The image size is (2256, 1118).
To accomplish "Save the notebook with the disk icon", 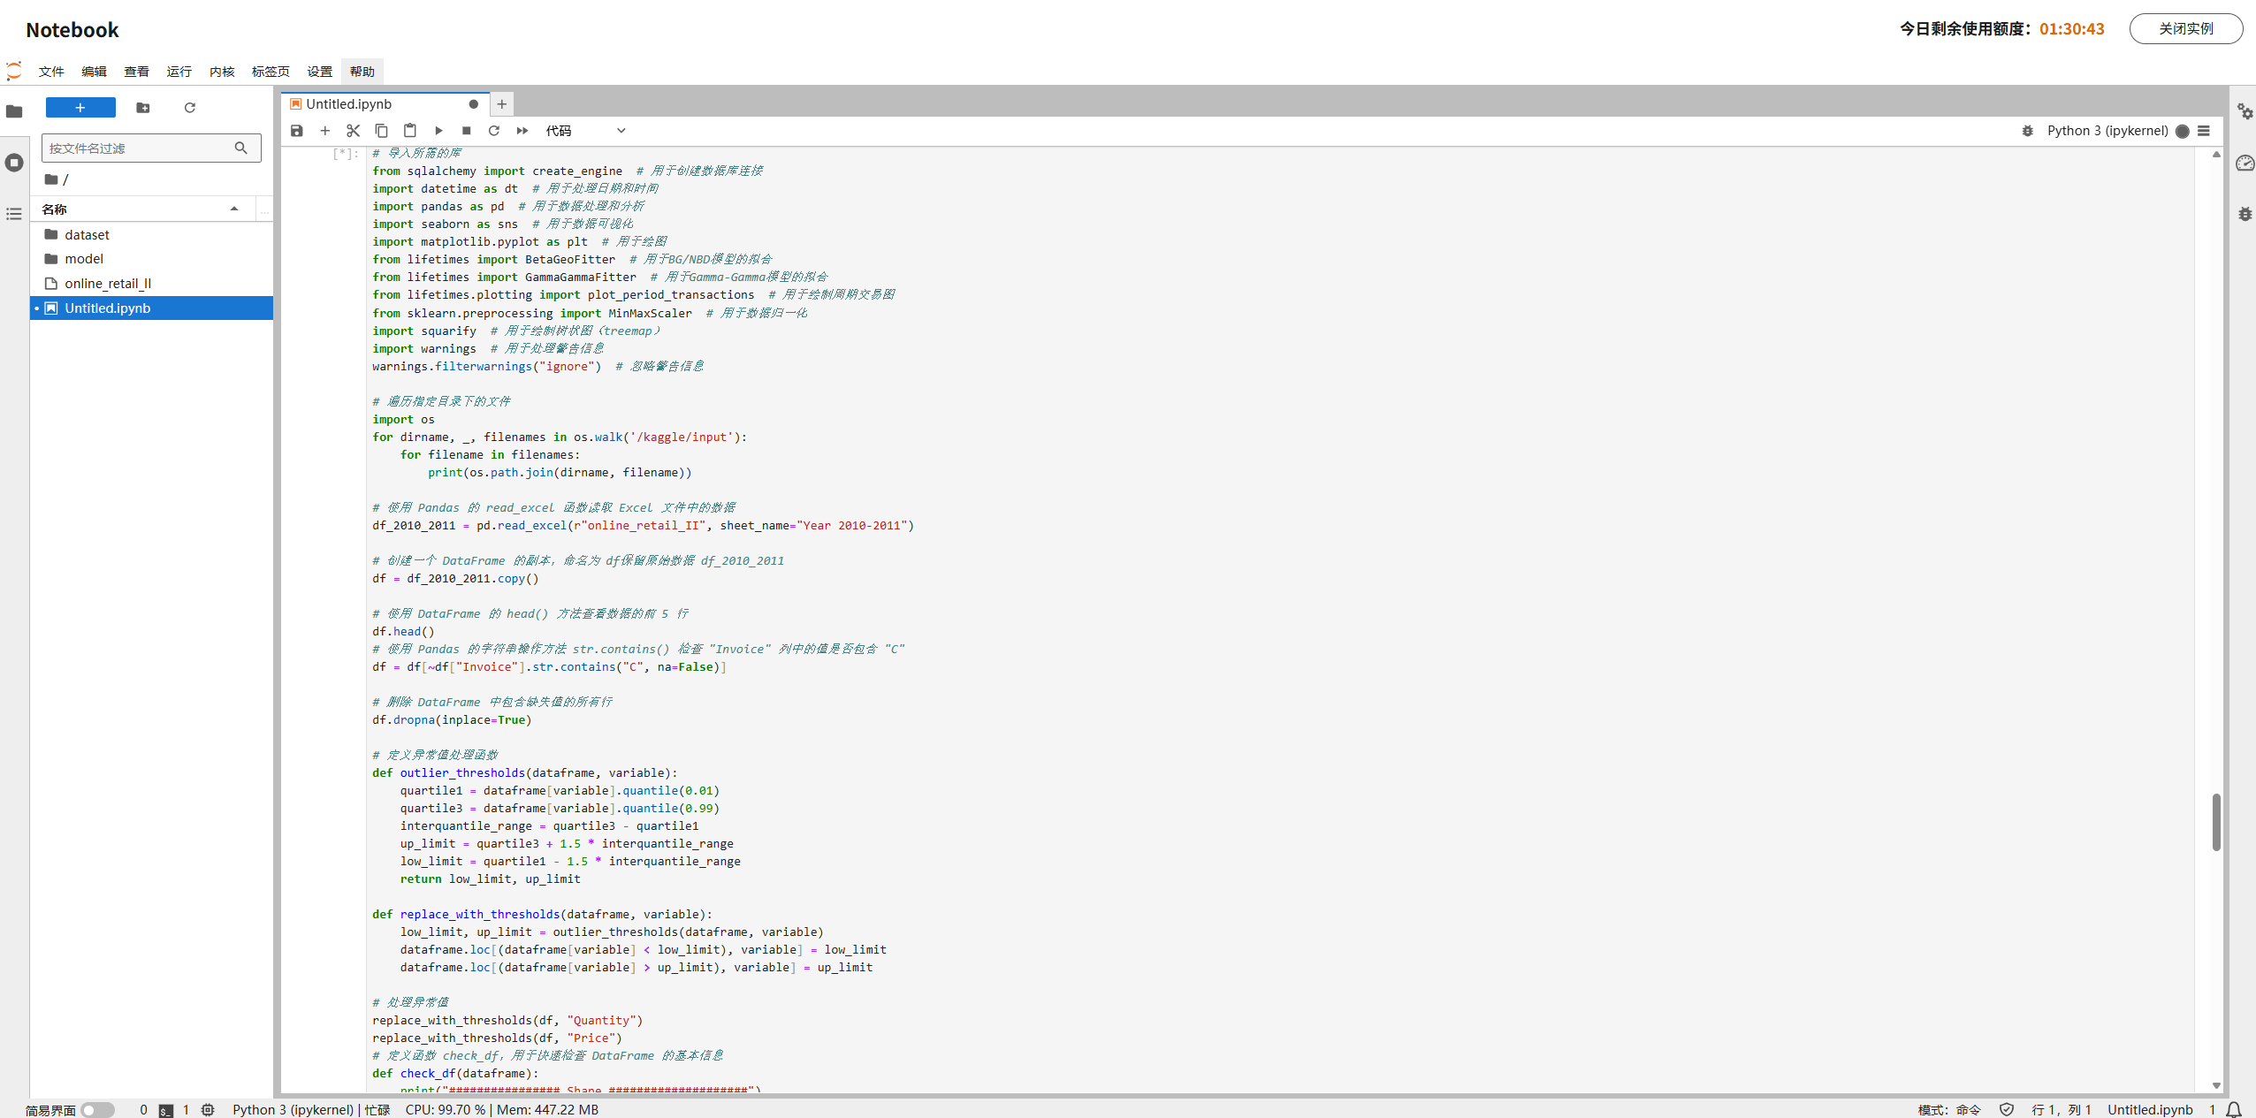I will (297, 131).
